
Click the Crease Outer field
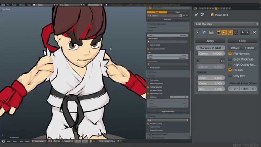210,83
